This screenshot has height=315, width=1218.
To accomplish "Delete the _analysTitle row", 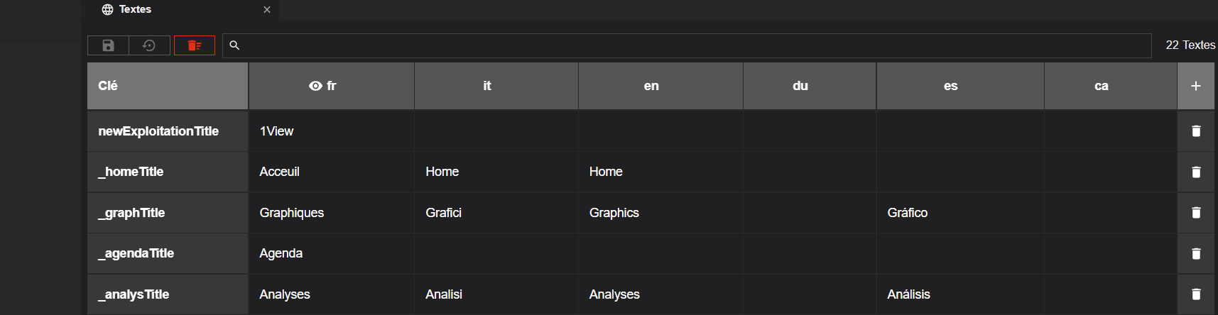I will click(1196, 294).
